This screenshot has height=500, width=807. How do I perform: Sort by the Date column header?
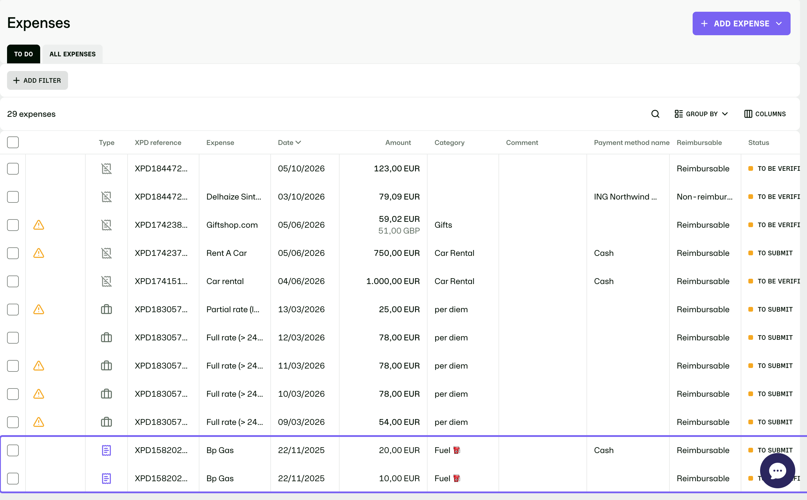289,143
